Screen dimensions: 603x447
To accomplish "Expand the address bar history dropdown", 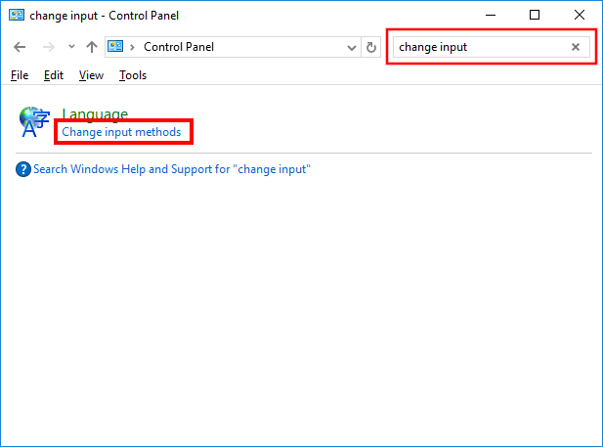I will tap(353, 47).
